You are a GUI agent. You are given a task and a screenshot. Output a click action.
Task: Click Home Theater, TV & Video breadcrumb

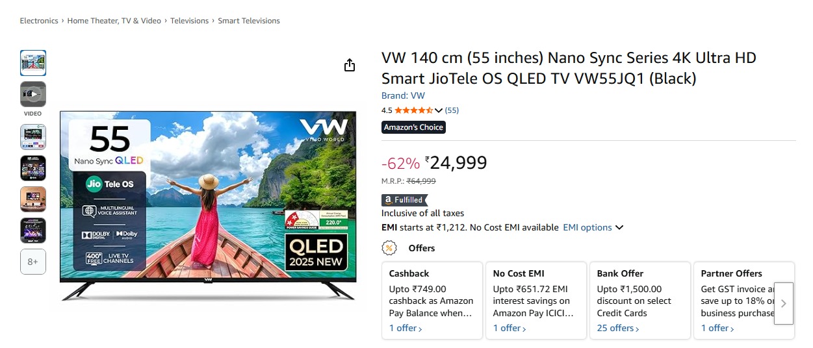point(114,21)
